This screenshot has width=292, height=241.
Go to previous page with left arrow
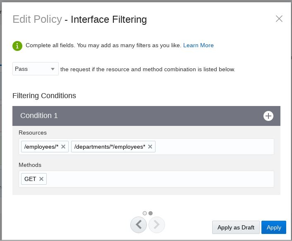point(139,225)
